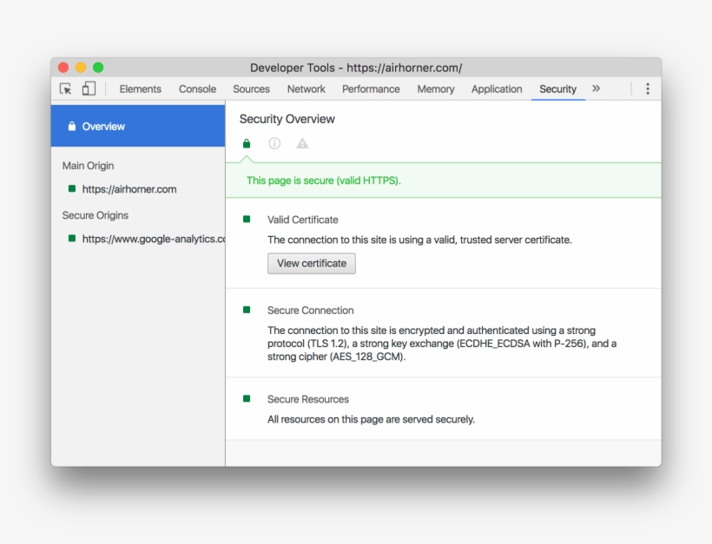Switch to the Network tab
The height and width of the screenshot is (544, 712).
(x=306, y=89)
